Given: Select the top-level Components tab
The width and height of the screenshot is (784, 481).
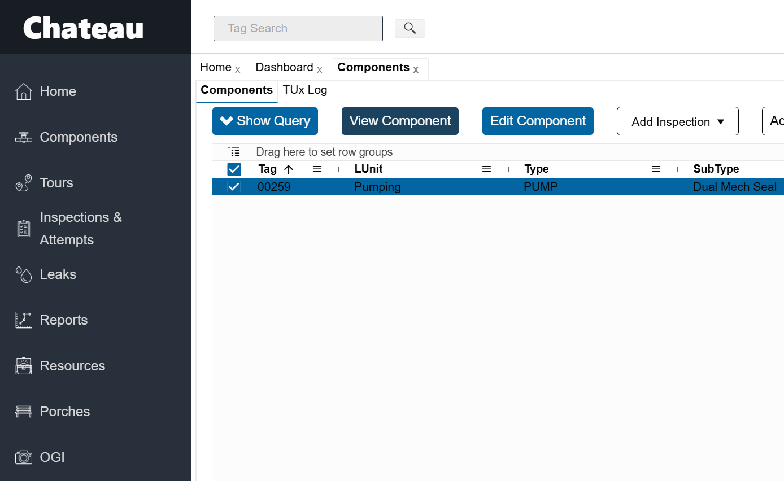Looking at the screenshot, I should pyautogui.click(x=373, y=68).
